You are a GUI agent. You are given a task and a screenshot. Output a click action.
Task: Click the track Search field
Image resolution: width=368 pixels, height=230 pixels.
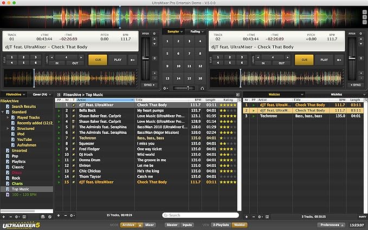tap(201, 215)
